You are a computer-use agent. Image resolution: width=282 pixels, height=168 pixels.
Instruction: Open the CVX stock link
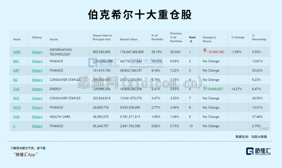pyautogui.click(x=16, y=89)
